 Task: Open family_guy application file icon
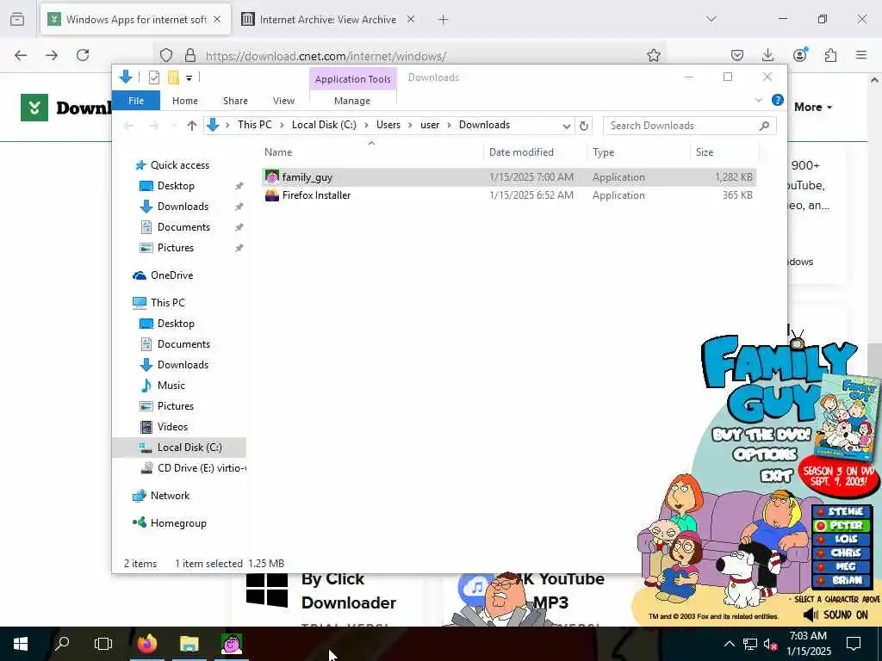click(x=272, y=177)
